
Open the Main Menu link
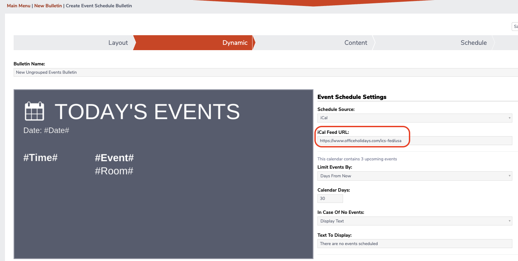coord(19,6)
